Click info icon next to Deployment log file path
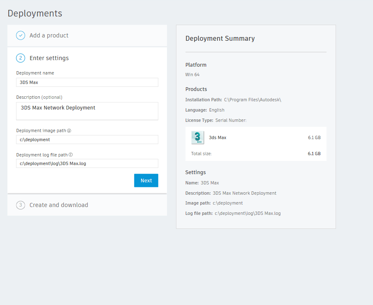Screen dimensions: 373x305 point(71,155)
